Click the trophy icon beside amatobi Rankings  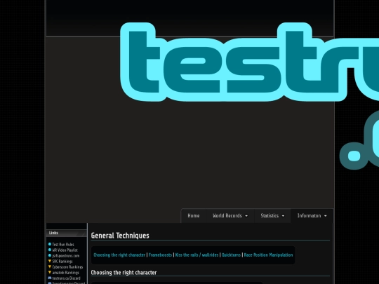[x=50, y=272]
